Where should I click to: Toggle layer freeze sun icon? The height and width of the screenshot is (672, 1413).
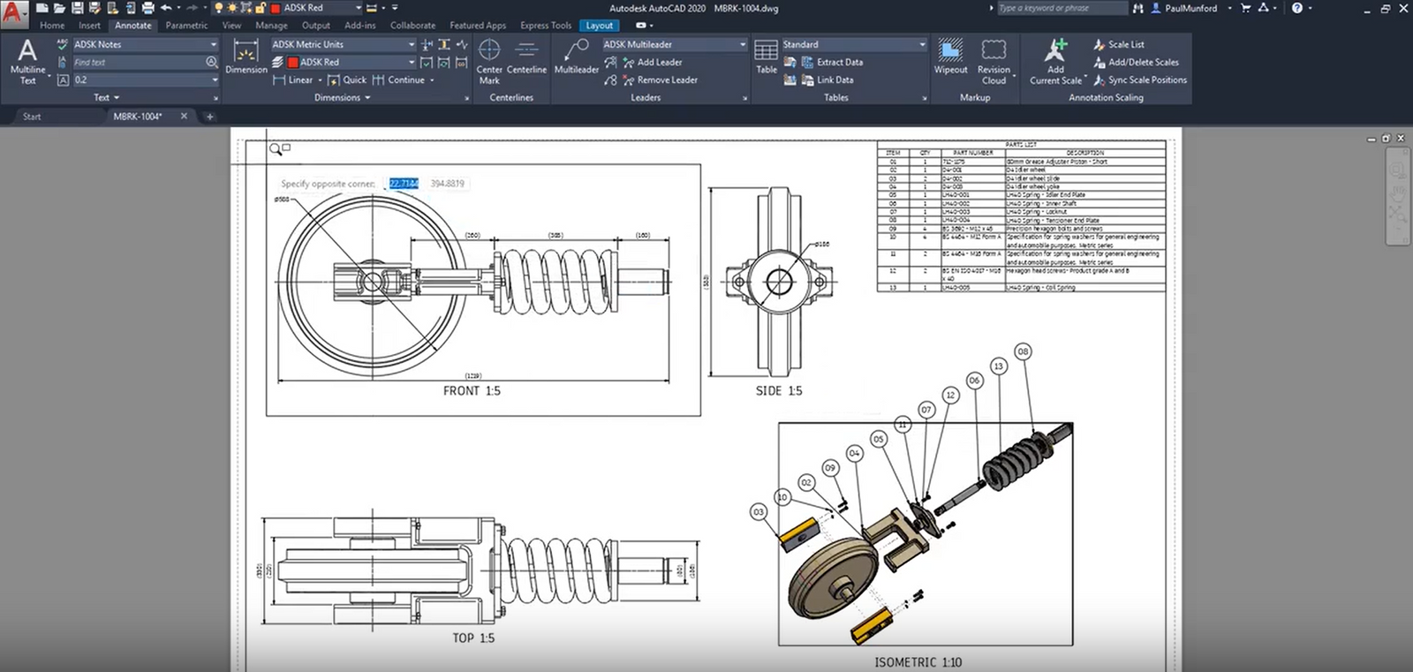tap(232, 8)
